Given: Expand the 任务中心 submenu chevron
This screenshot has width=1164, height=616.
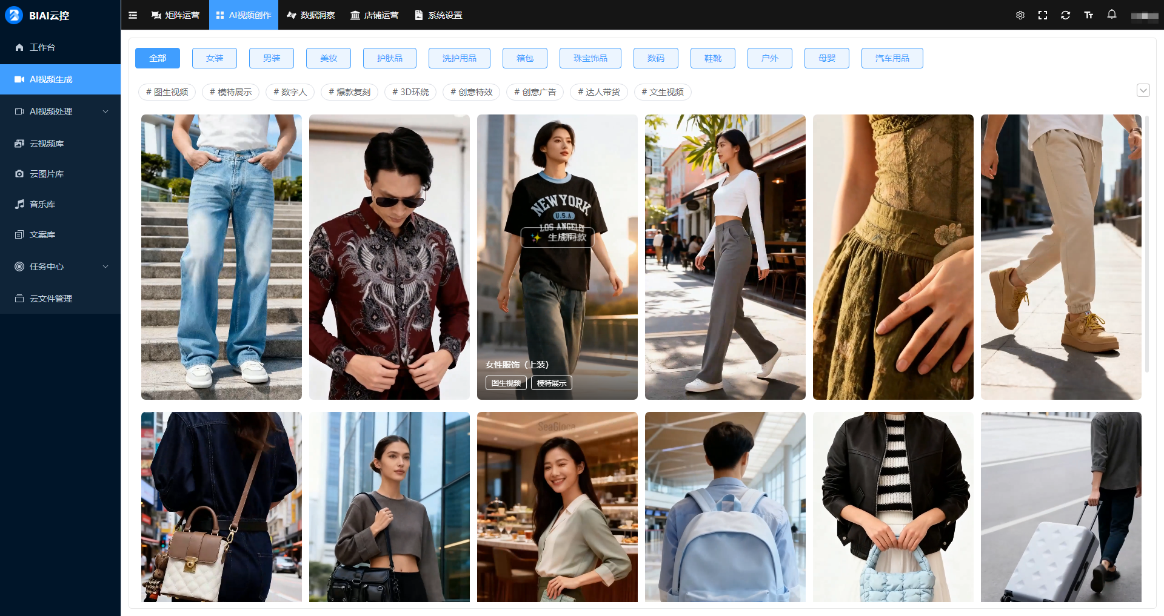Looking at the screenshot, I should tap(105, 267).
